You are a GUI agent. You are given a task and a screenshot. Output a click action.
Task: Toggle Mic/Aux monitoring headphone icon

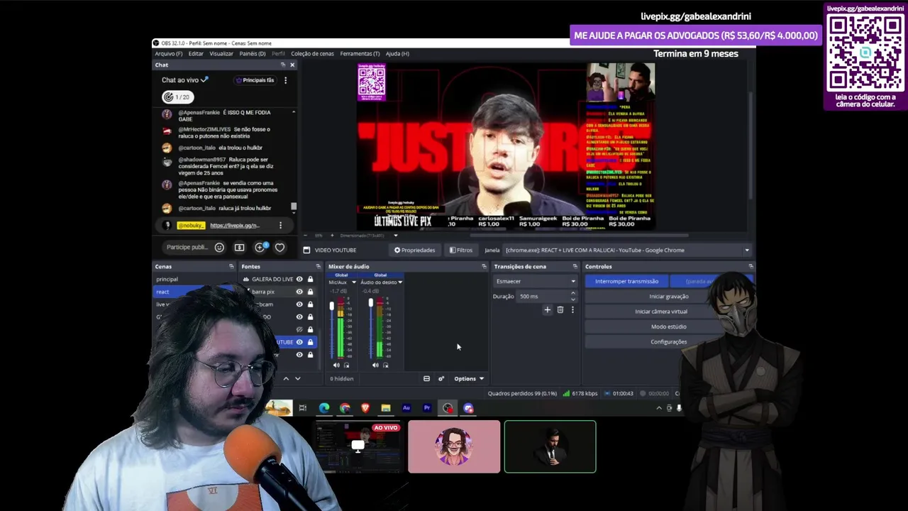coord(346,365)
